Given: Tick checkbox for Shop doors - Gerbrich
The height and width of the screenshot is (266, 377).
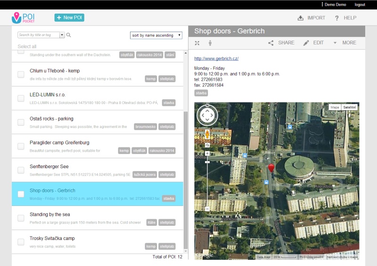Looking at the screenshot, I should click(x=21, y=194).
